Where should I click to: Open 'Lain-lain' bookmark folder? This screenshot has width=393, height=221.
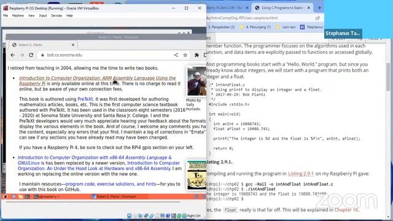286,27
